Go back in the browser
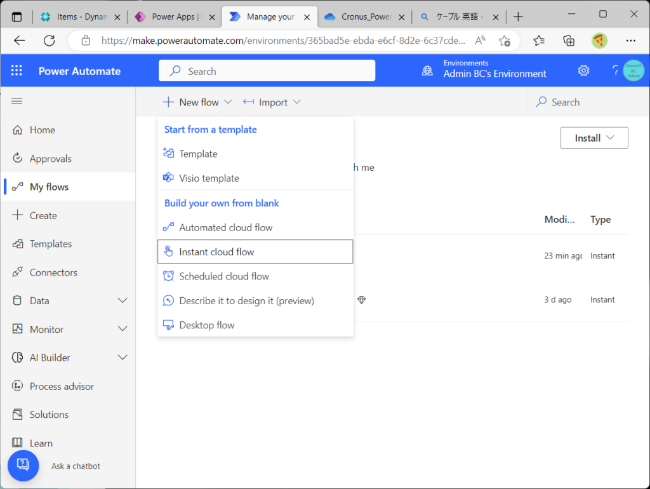 19,40
